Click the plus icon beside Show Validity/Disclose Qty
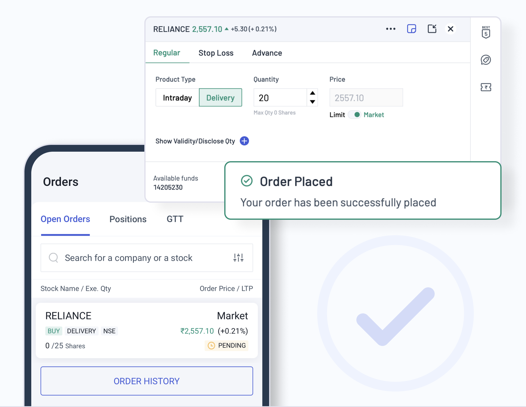Viewport: 526px width, 407px height. [244, 141]
